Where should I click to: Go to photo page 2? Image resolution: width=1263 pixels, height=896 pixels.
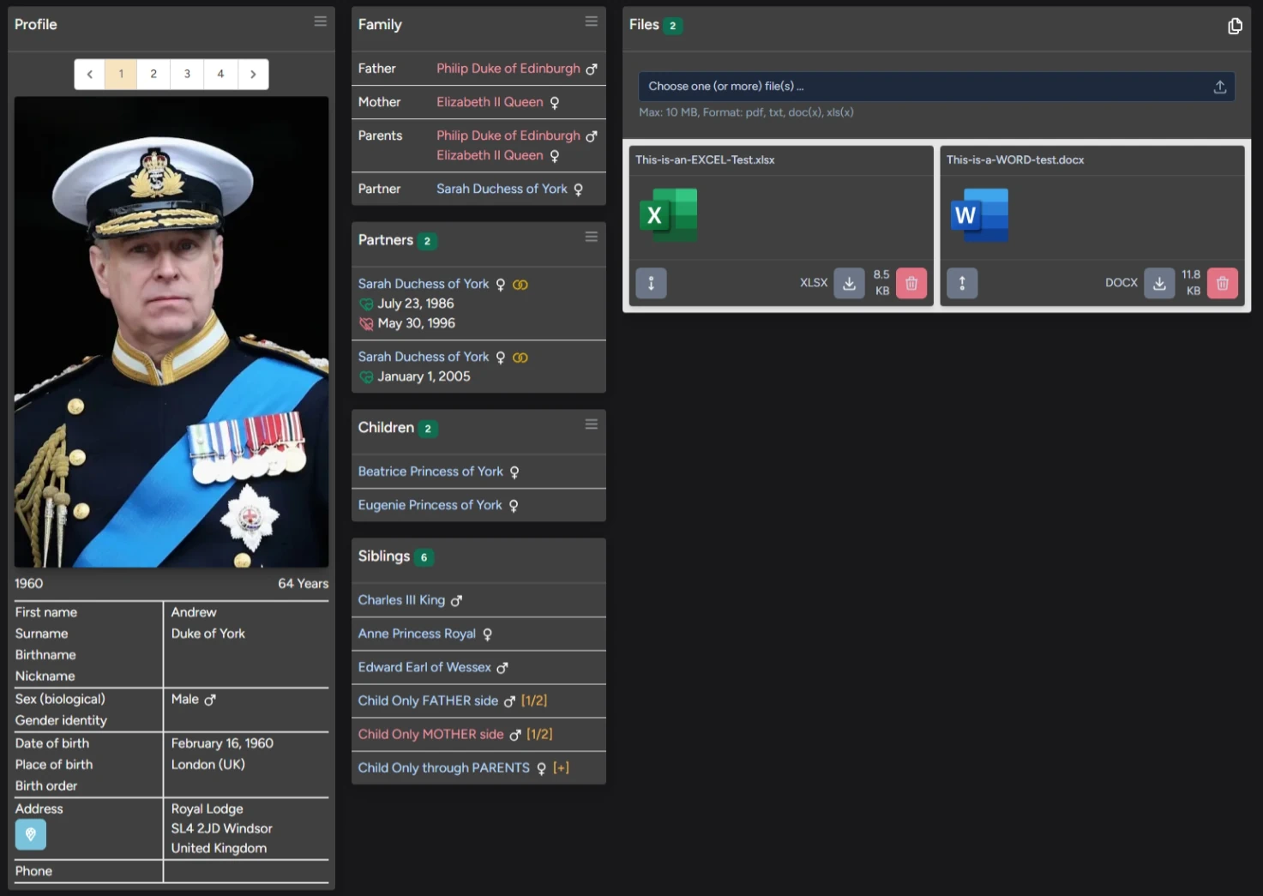click(x=153, y=75)
